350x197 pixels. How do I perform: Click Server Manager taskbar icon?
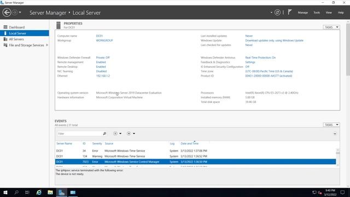61,192
